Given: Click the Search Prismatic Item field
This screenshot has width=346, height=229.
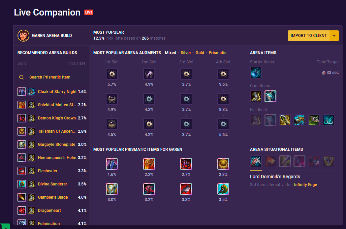Looking at the screenshot, I should point(50,77).
